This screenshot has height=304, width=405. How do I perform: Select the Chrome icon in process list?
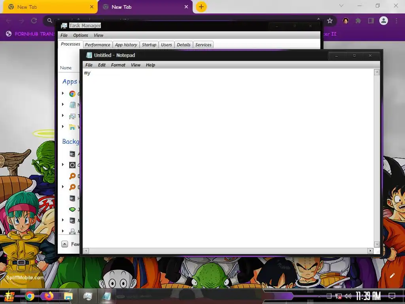(x=72, y=93)
